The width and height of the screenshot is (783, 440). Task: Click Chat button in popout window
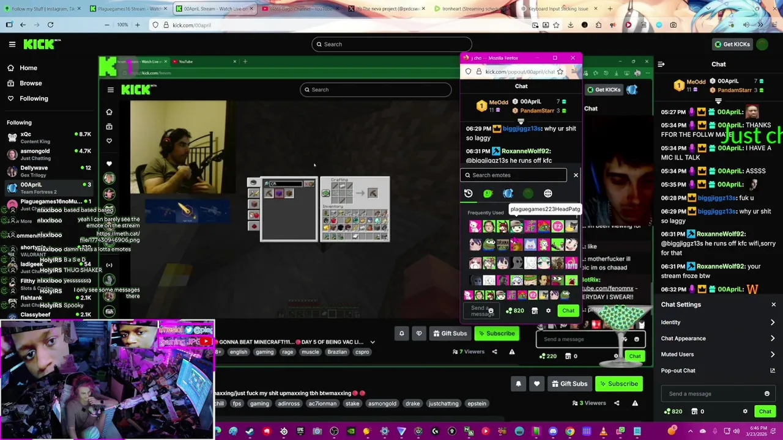568,310
